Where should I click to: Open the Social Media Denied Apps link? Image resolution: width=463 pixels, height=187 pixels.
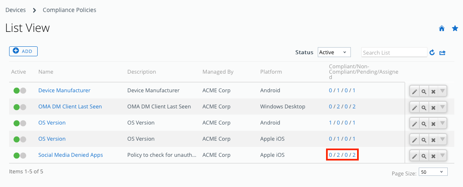70,155
